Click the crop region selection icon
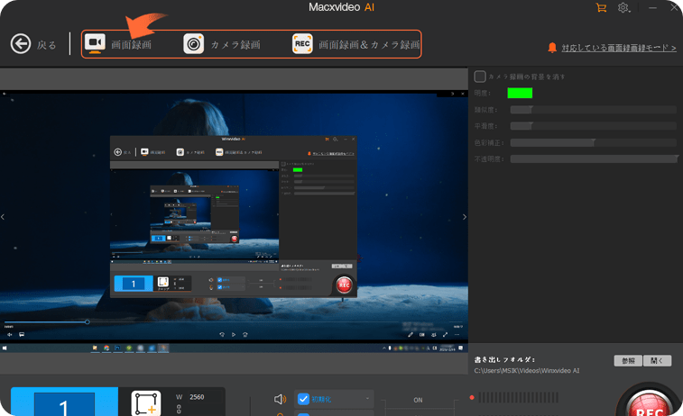The width and height of the screenshot is (683, 416). (x=146, y=403)
